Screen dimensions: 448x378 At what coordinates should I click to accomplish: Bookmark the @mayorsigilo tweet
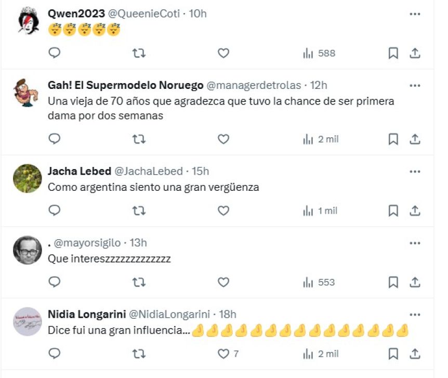(393, 282)
